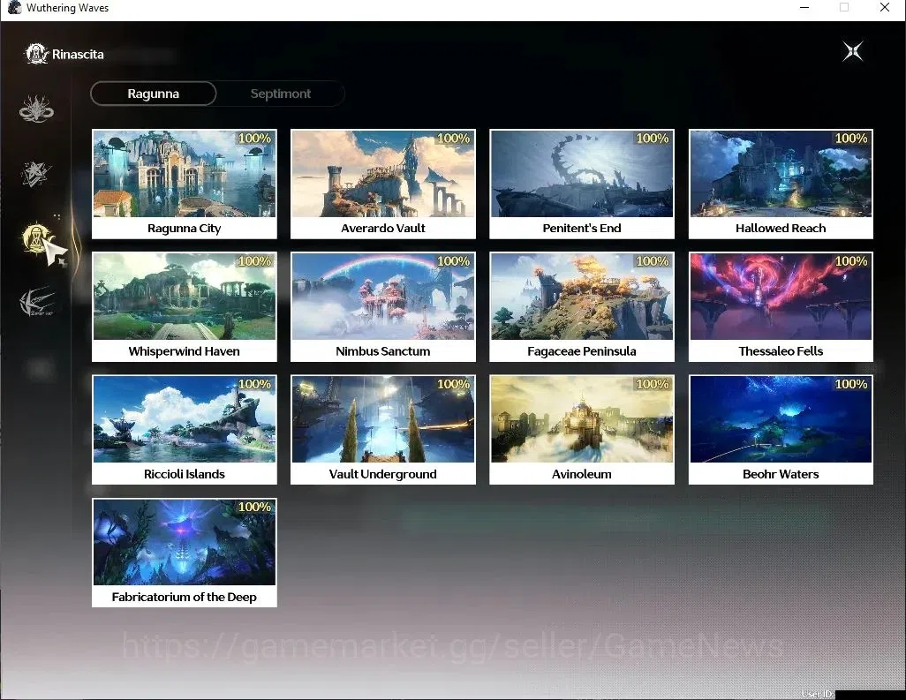Open the Fabricatorium of the Deep card
The height and width of the screenshot is (700, 906).
(x=185, y=553)
